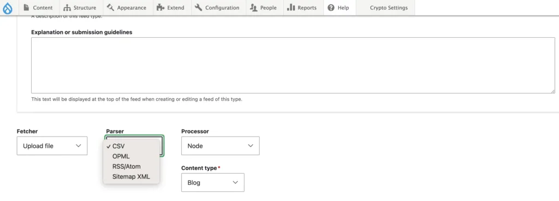Open the Processor dropdown showing Node
Image resolution: width=559 pixels, height=201 pixels.
coord(221,146)
